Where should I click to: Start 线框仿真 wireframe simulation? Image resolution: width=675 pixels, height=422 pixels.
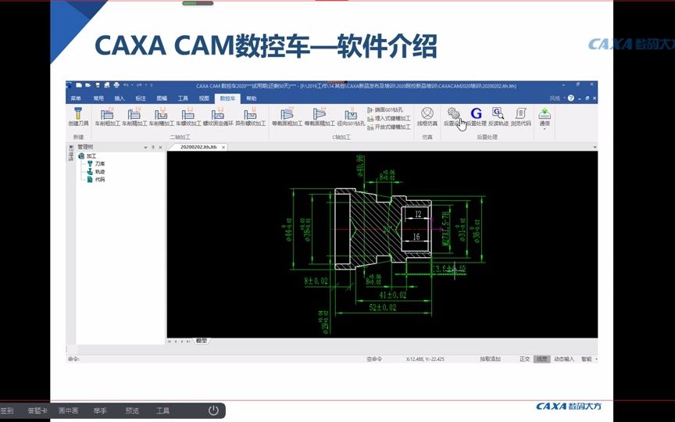click(427, 116)
